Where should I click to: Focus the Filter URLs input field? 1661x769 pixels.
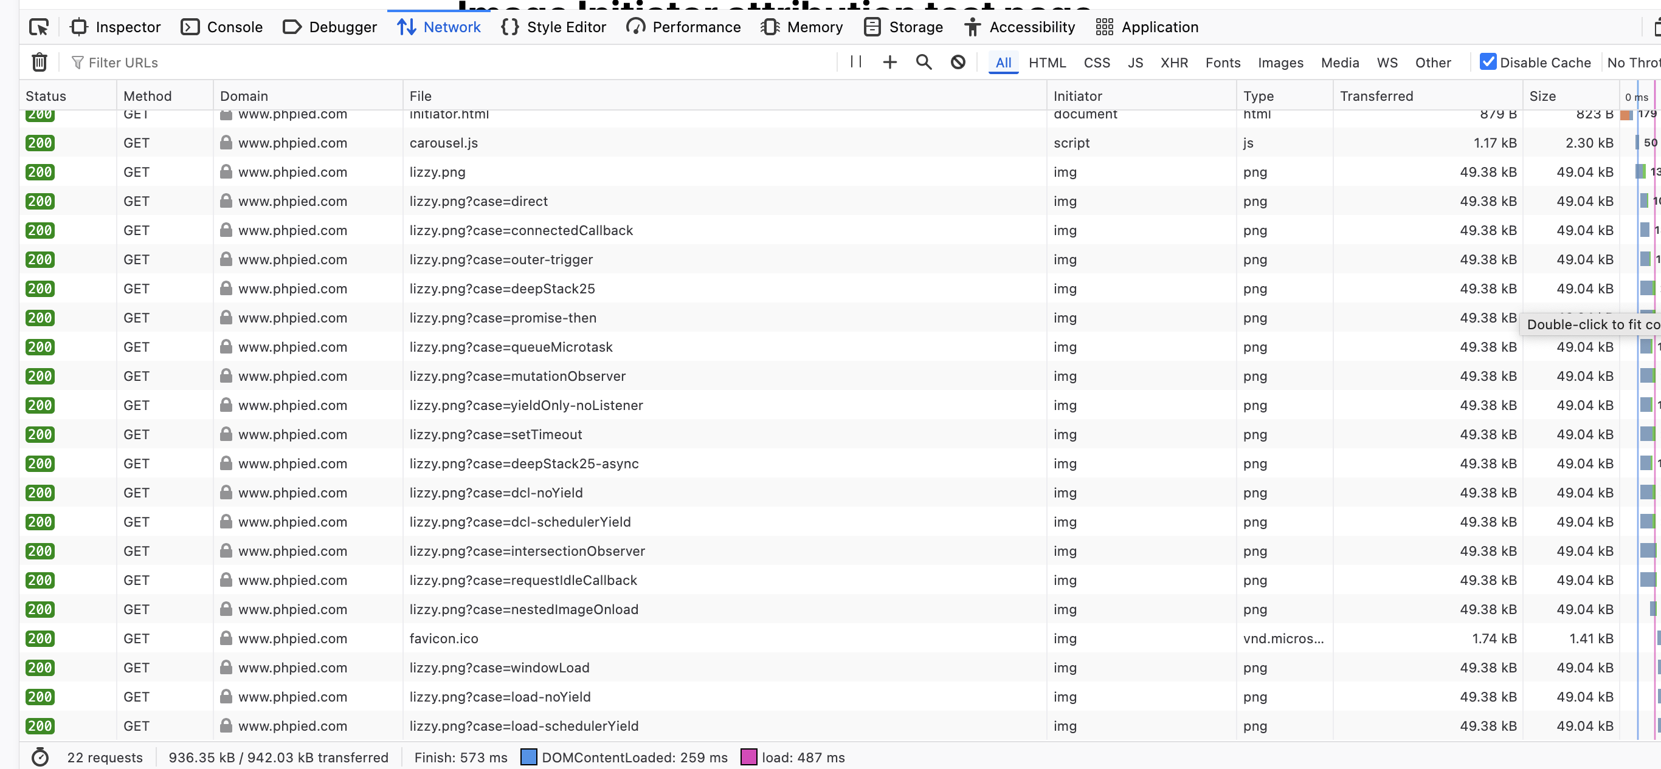451,63
